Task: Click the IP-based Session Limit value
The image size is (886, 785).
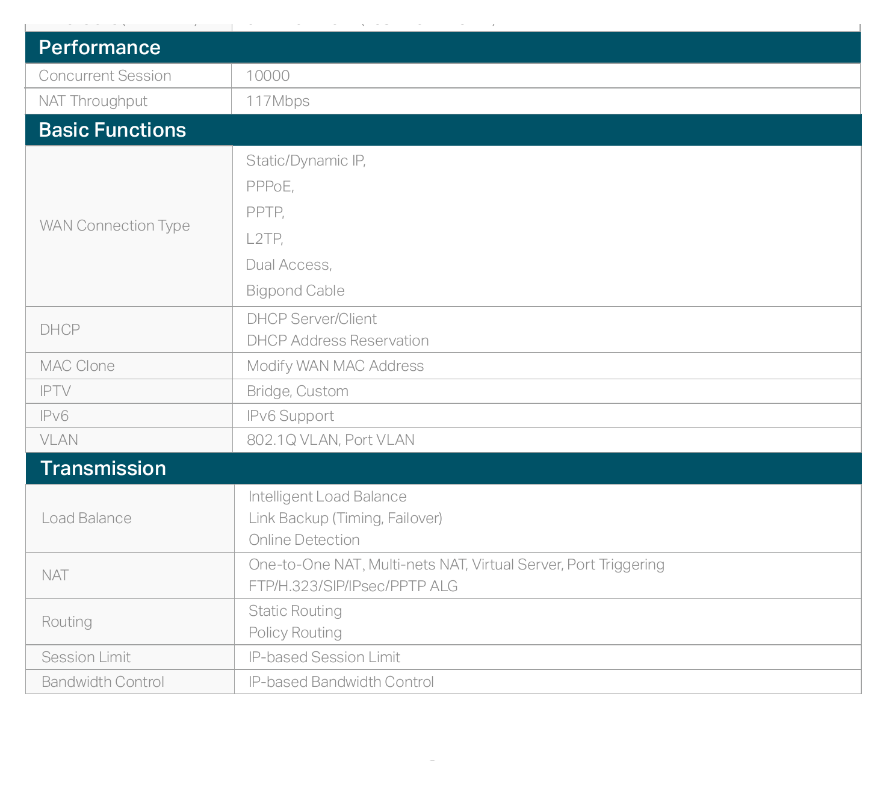Action: point(324,657)
